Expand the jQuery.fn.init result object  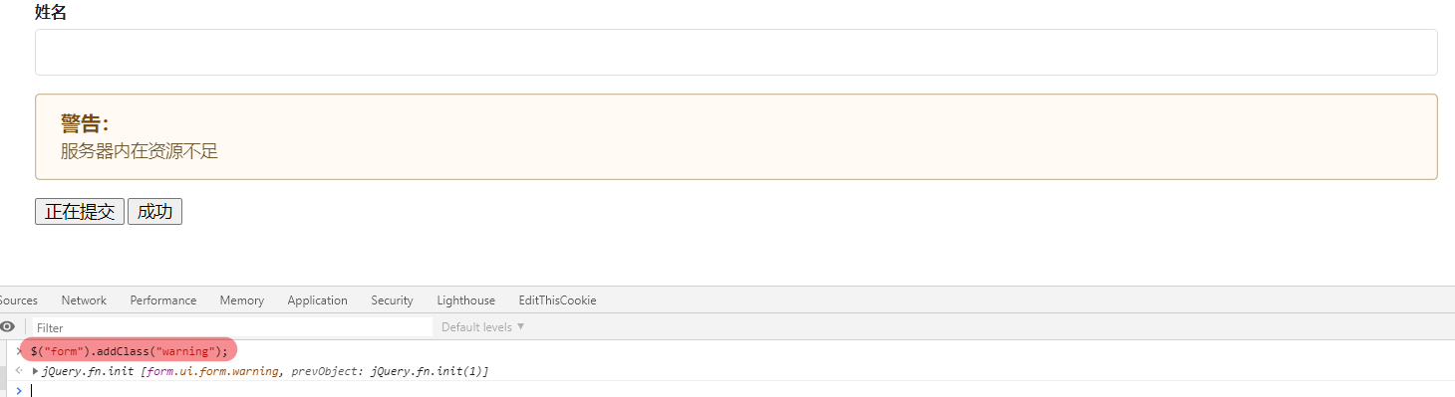point(36,371)
